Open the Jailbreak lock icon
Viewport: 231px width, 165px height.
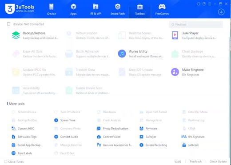pos(184,145)
